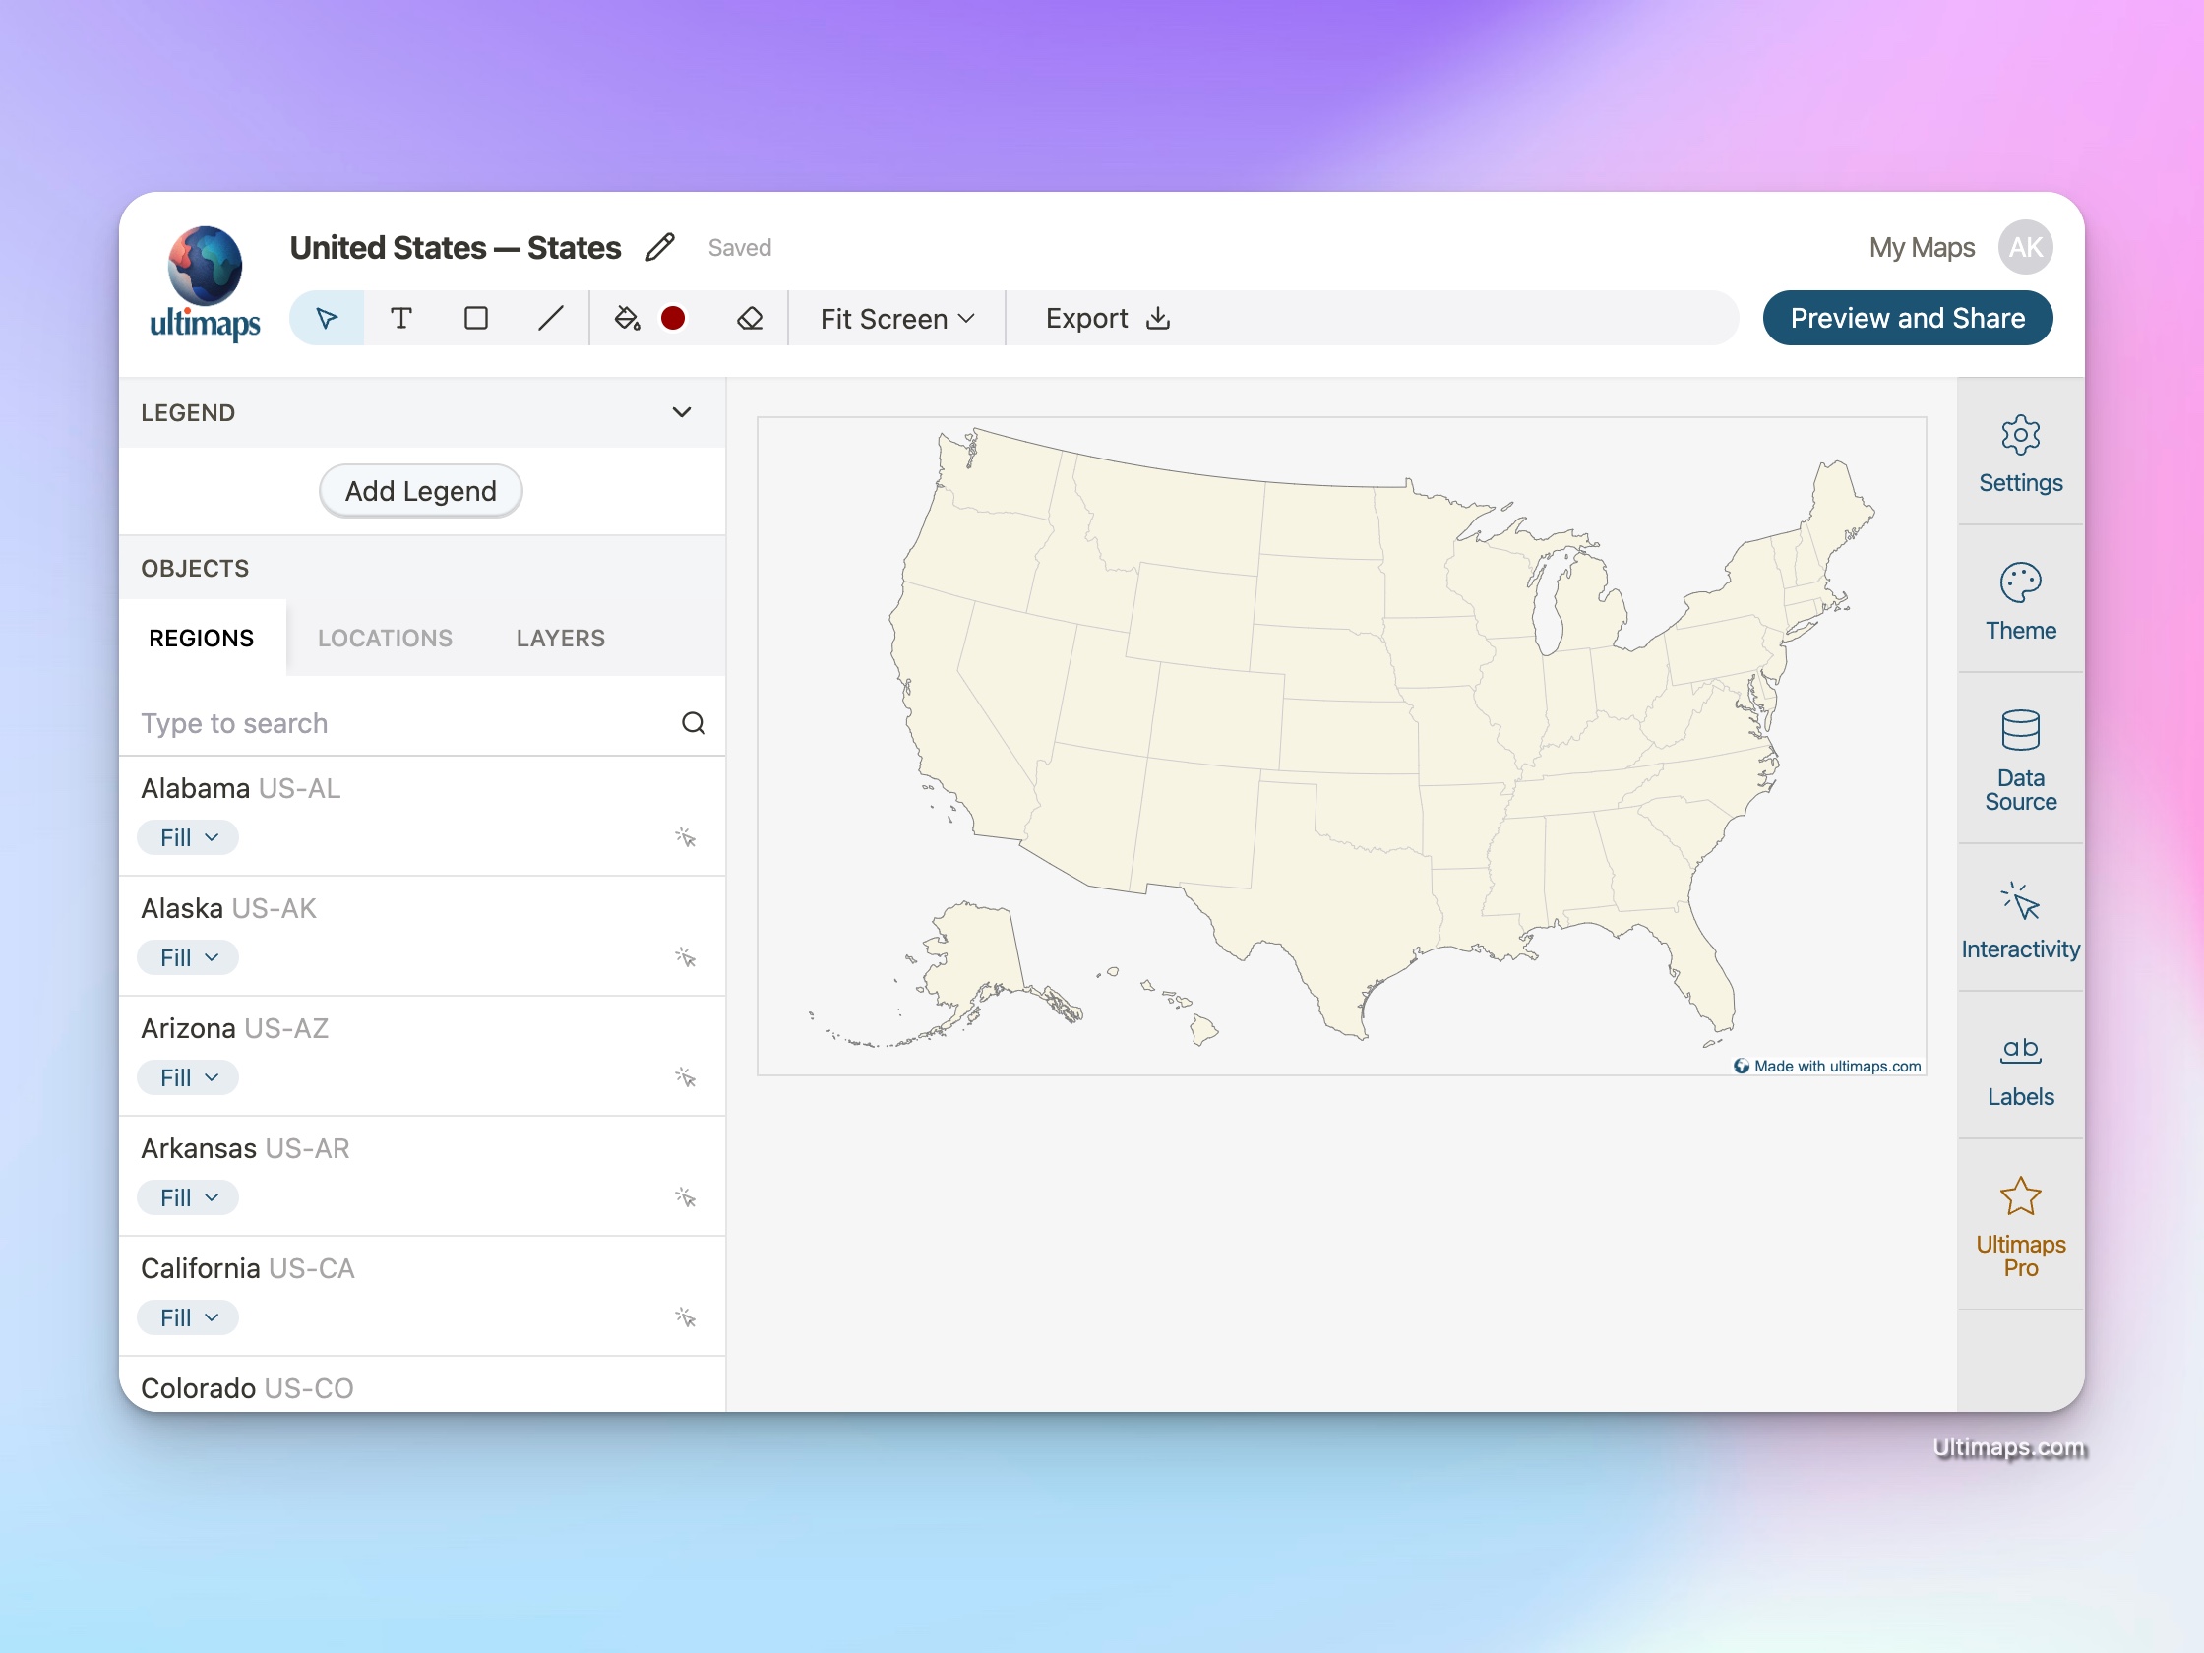
Task: Collapse the Legend section
Action: point(682,411)
